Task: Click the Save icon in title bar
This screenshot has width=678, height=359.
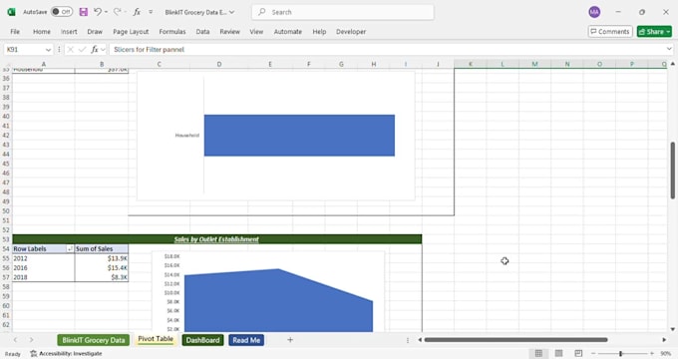Action: [x=84, y=12]
